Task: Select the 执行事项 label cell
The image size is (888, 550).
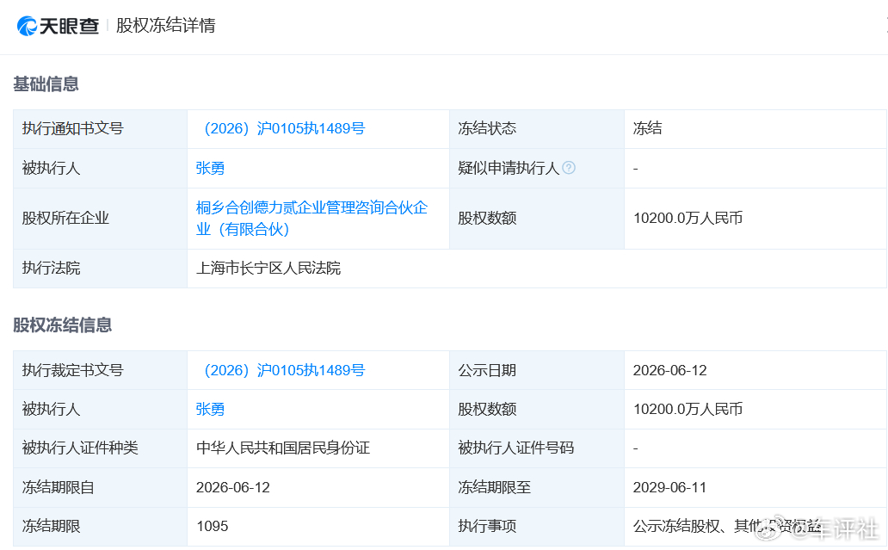Action: point(537,527)
